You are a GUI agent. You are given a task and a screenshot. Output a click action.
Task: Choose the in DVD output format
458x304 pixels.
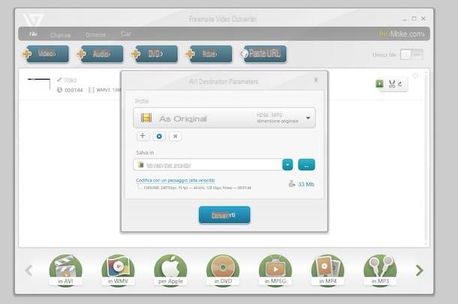point(223,270)
